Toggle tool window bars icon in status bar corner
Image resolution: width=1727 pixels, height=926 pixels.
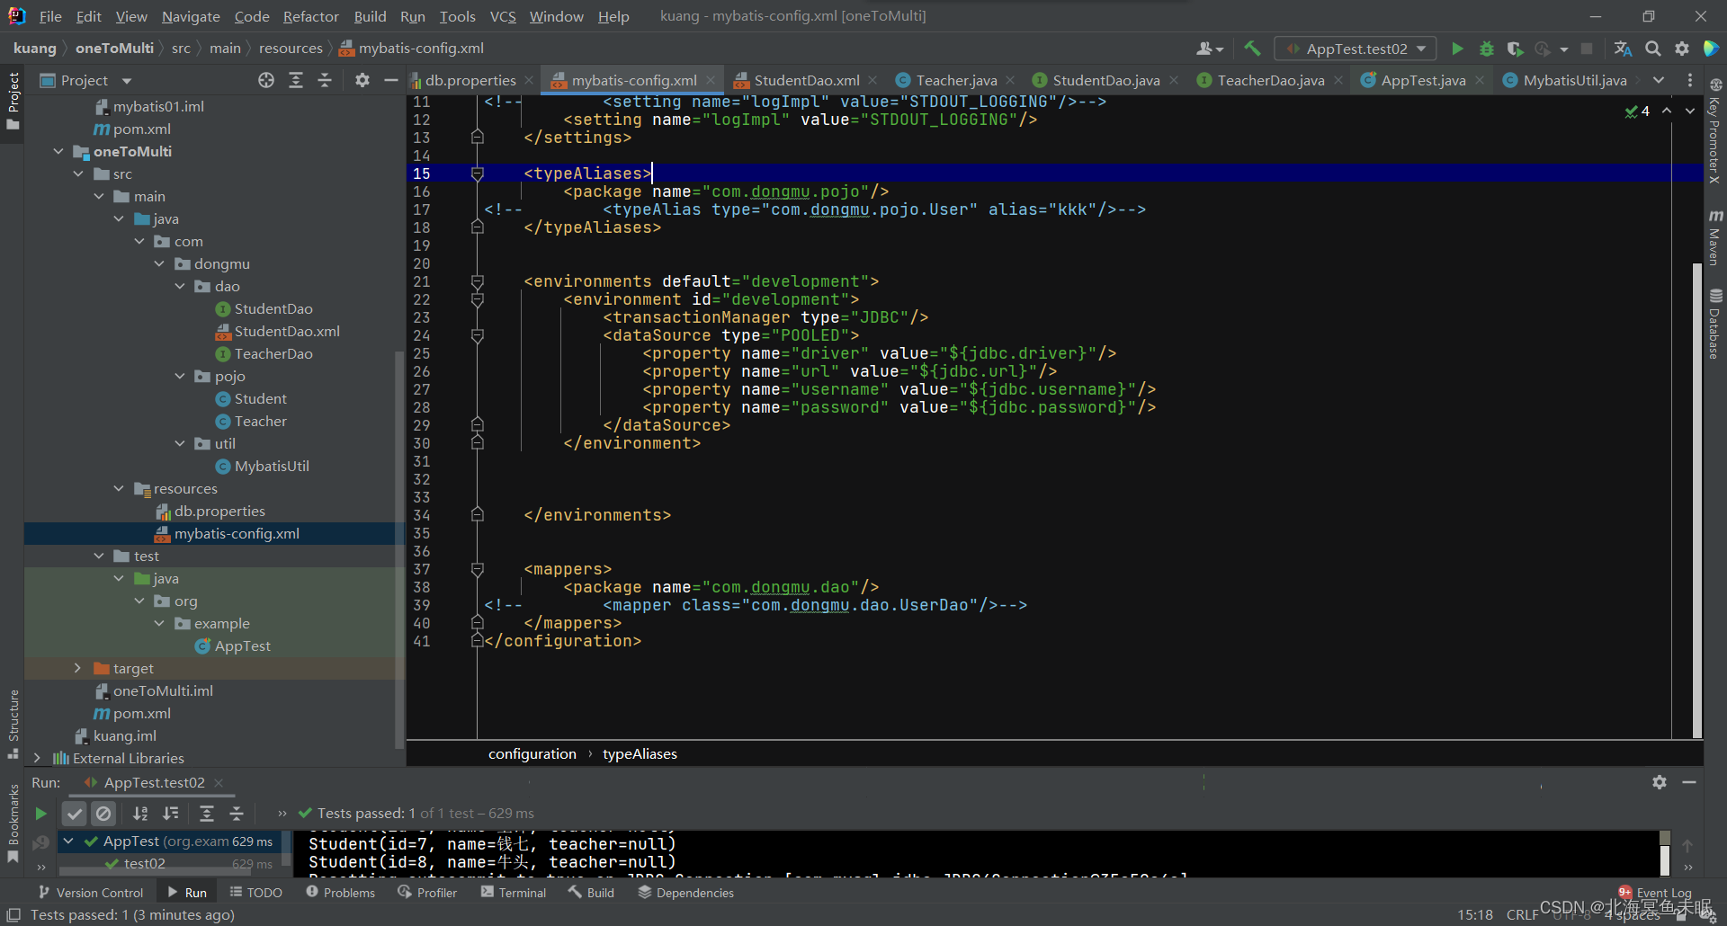pos(13,914)
